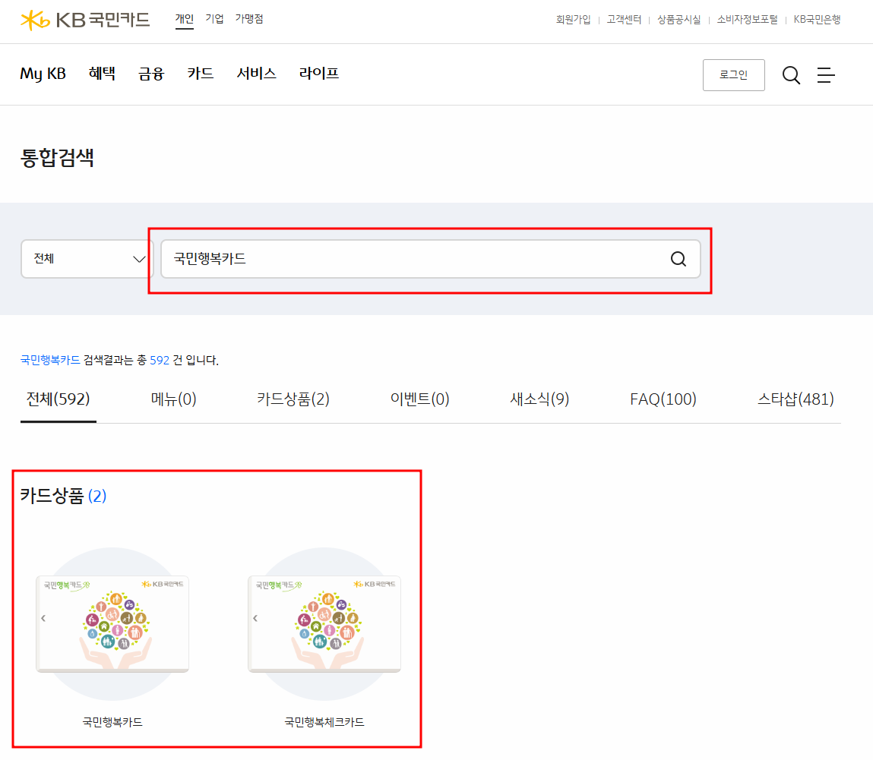Click the 국민행복체크카드 card image thumbnail

tap(324, 623)
